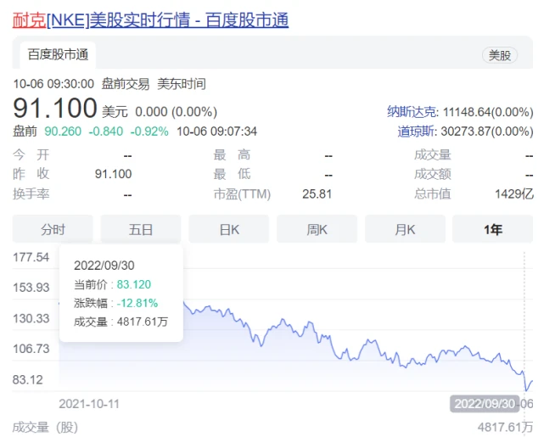This screenshot has width=544, height=437.
Task: Switch chart to 五日 view
Action: (141, 229)
